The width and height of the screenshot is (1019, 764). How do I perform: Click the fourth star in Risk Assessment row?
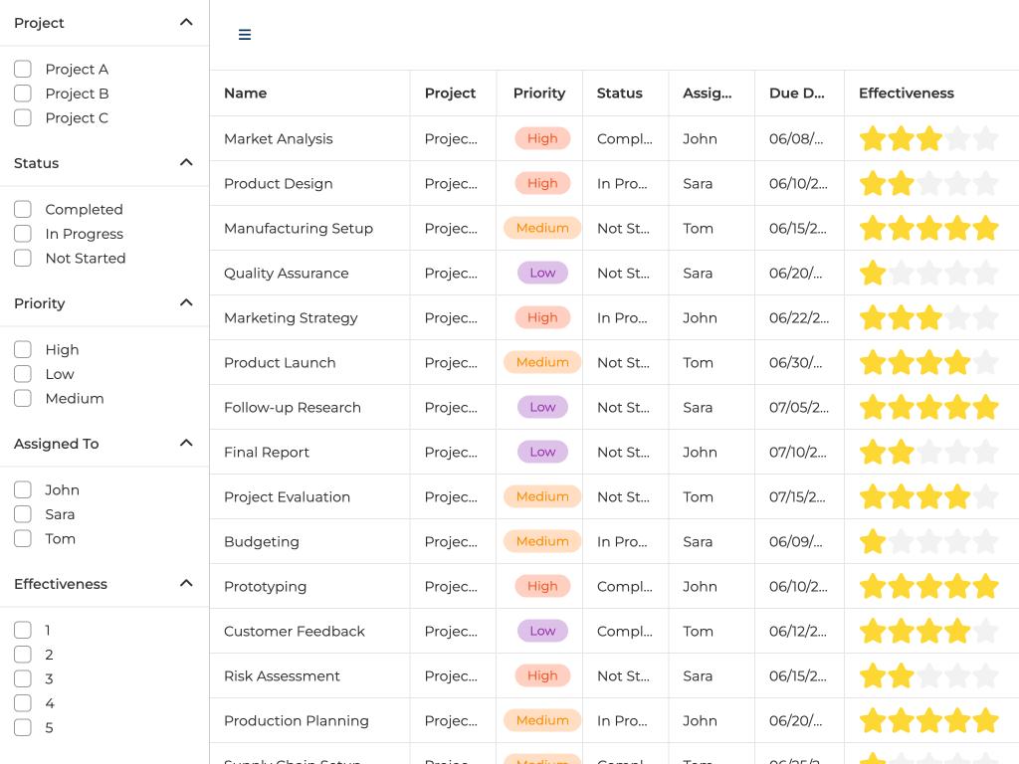pyautogui.click(x=957, y=676)
